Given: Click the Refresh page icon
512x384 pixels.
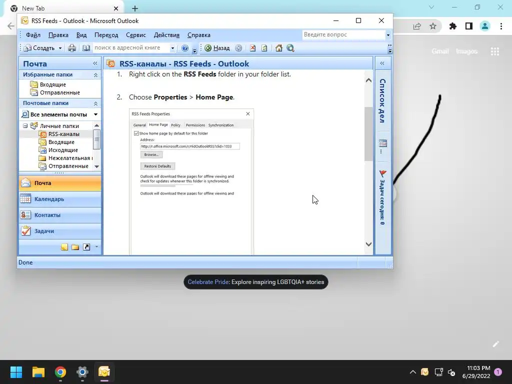Looking at the screenshot, I should pyautogui.click(x=264, y=48).
